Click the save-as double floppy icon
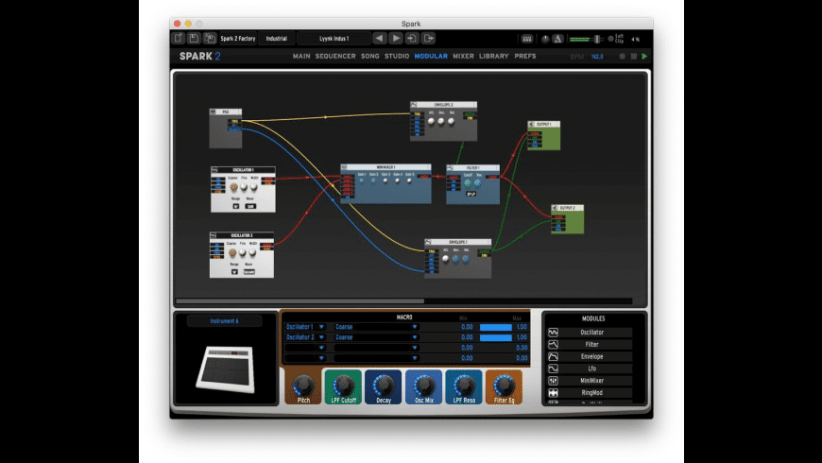Viewport: 822px width, 463px height. tap(210, 39)
